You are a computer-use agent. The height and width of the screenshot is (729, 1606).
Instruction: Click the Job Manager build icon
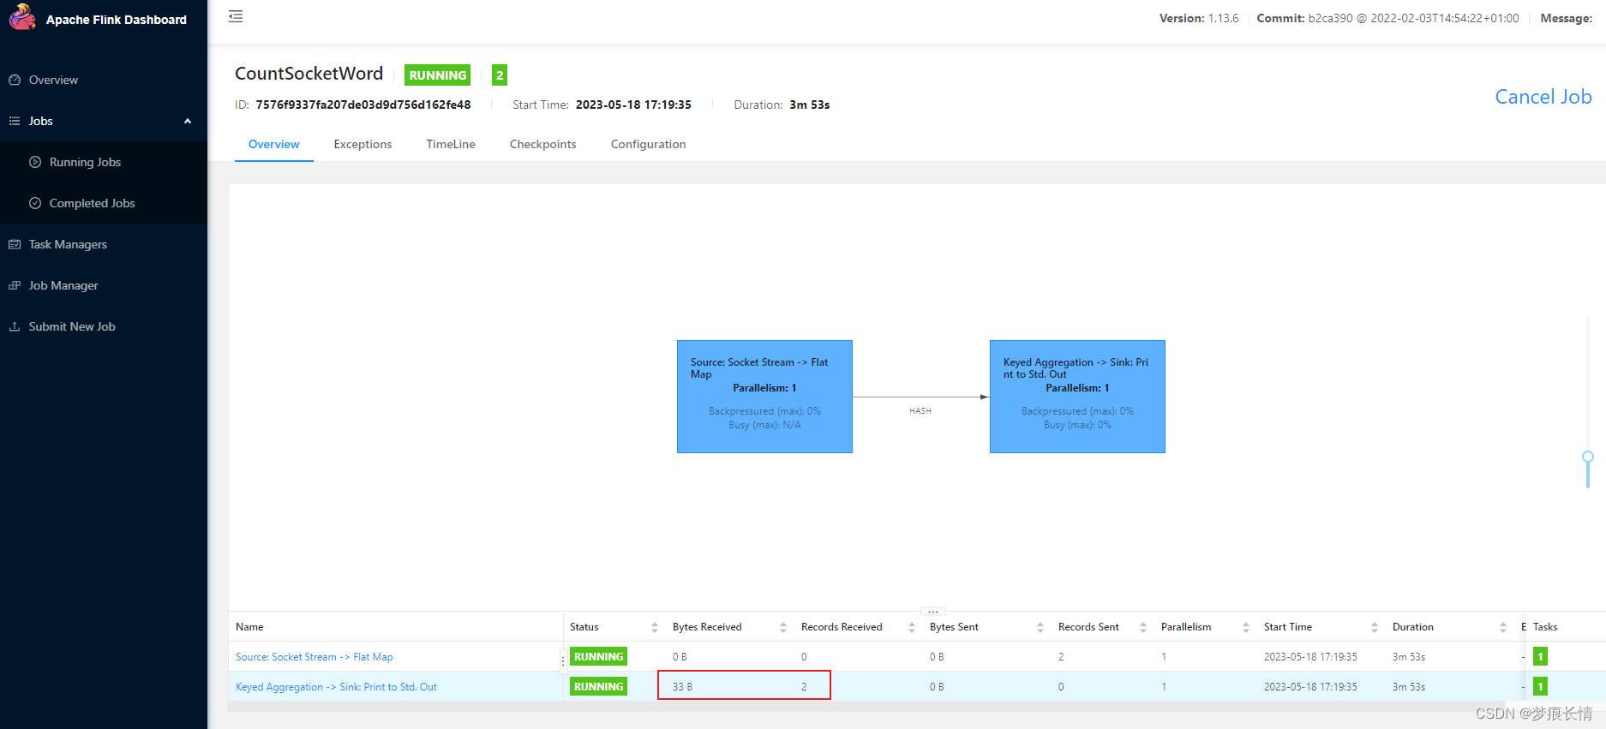click(15, 285)
